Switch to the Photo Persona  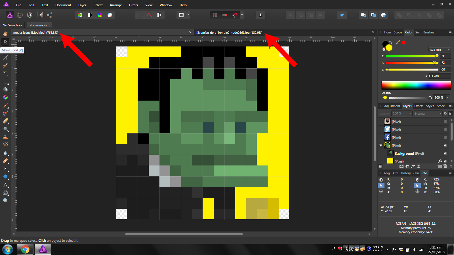coord(10,15)
